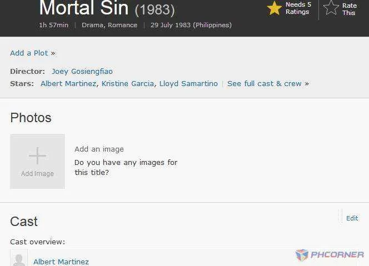Open the 29 July 1983 release date
Screen dimensions: 369x266
click(x=191, y=25)
